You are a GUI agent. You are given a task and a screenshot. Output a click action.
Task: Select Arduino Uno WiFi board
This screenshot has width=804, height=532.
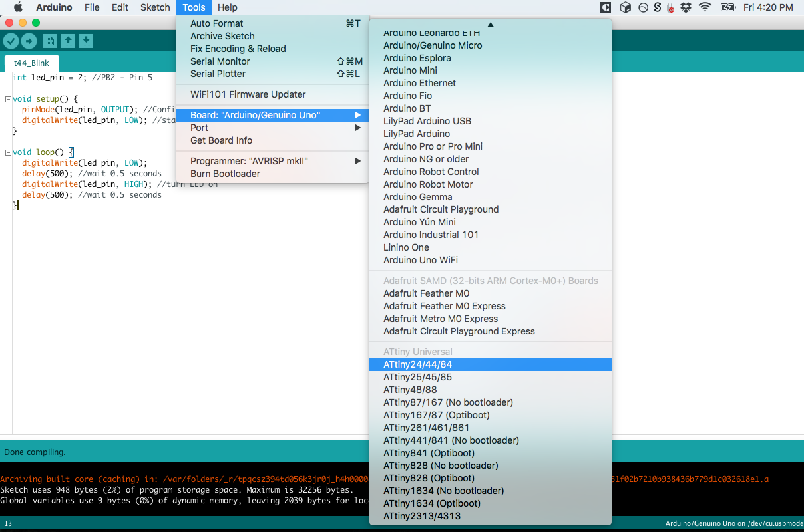pyautogui.click(x=491, y=260)
